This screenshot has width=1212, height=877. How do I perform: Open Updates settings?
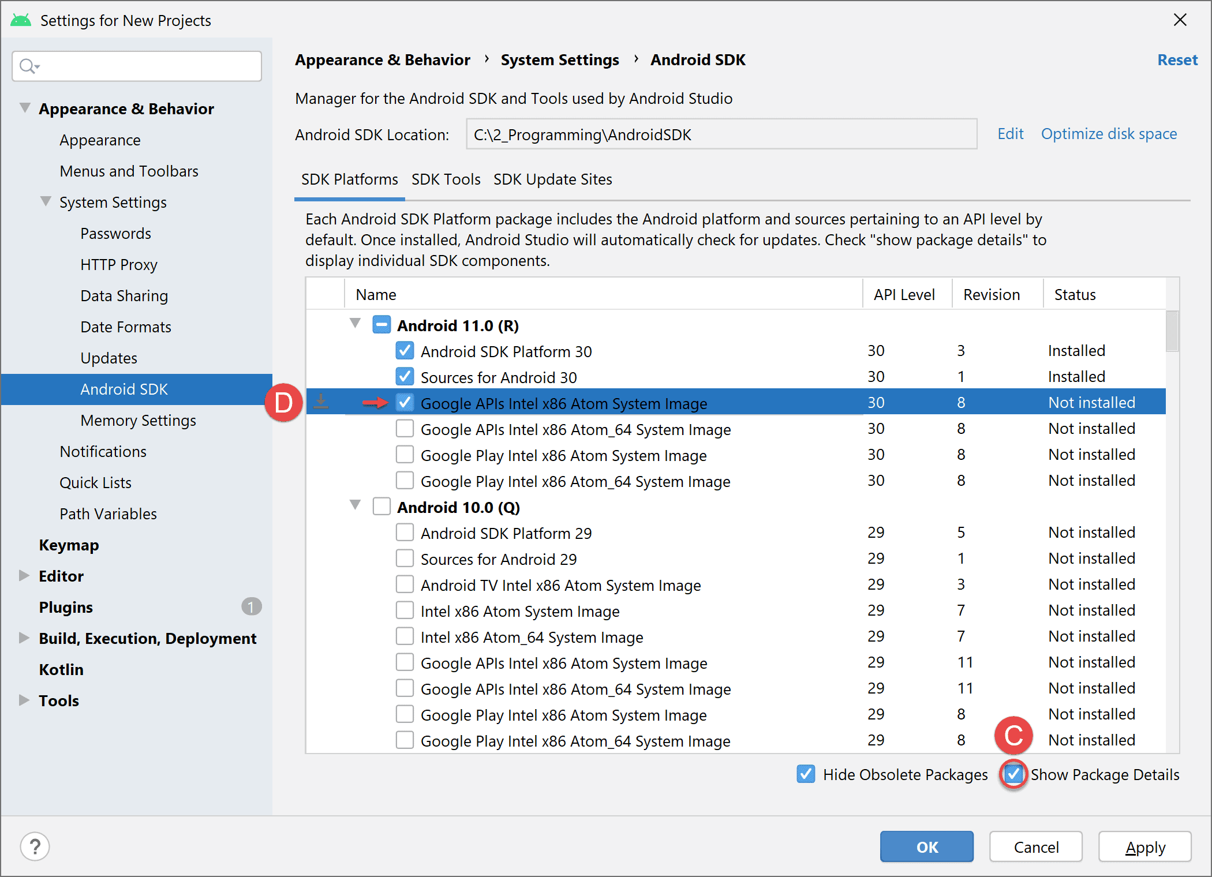[x=109, y=358]
